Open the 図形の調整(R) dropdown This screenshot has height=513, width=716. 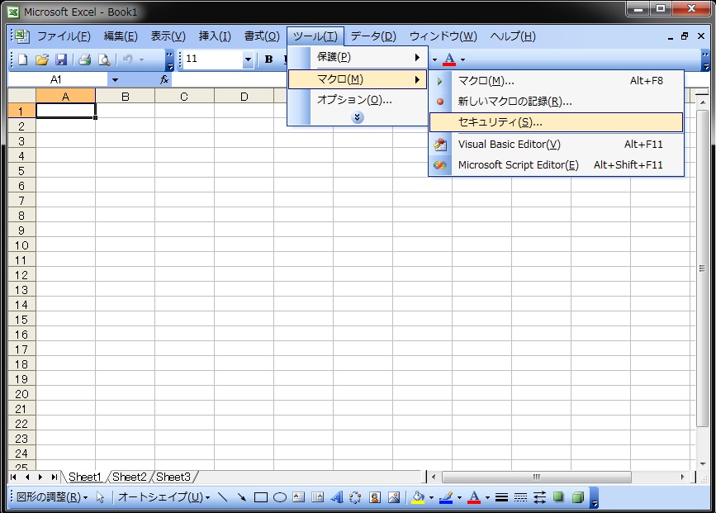(x=52, y=497)
